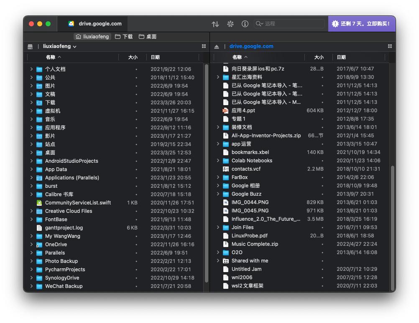Image resolution: width=419 pixels, height=323 pixels.
Task: Expand the Join Files folder
Action: tap(218, 227)
